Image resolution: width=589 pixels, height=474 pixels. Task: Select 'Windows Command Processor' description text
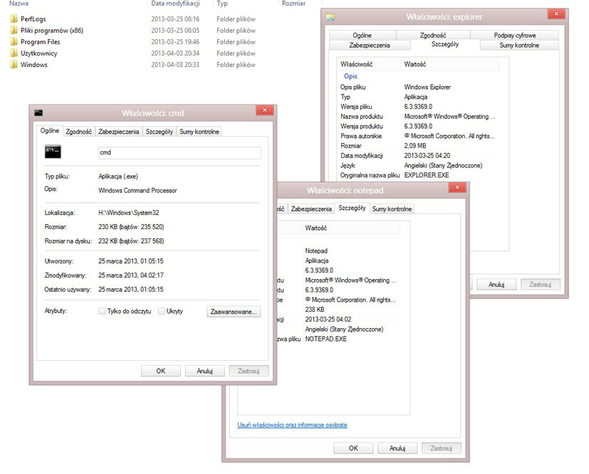(137, 190)
